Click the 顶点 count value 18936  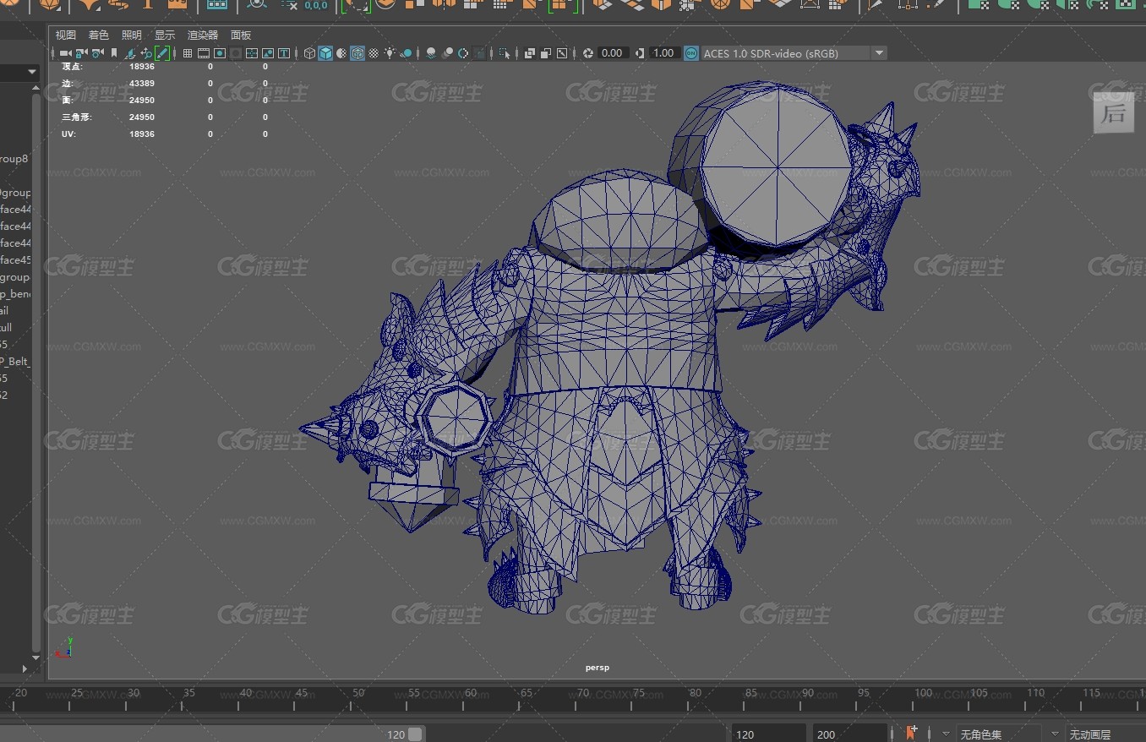coord(142,67)
